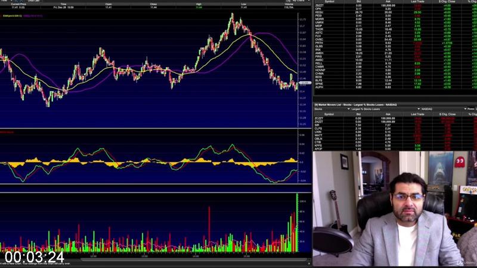Sort losers list by Ask column

click(x=388, y=114)
